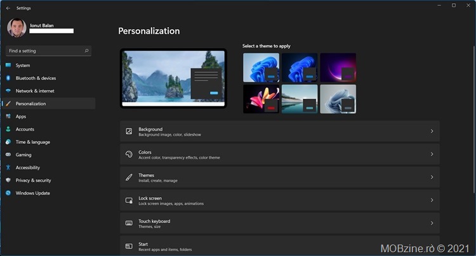Screen dimensions: 476x256
Task: Expand the Touch keyboard row chevron
Action: [432, 223]
